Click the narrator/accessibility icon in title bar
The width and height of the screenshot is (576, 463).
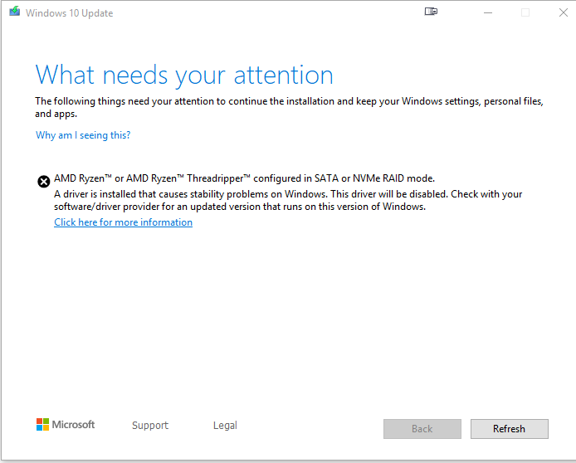tap(431, 12)
